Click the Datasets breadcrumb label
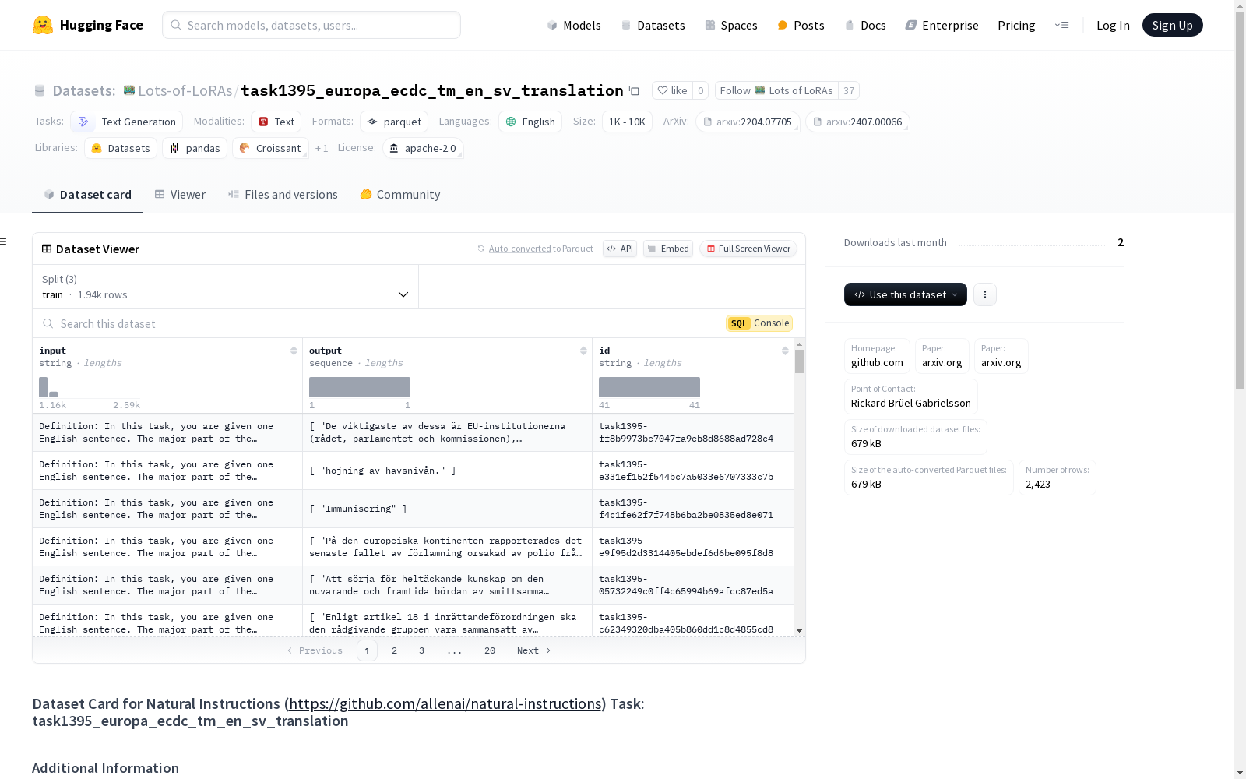The image size is (1246, 779). pos(84,90)
